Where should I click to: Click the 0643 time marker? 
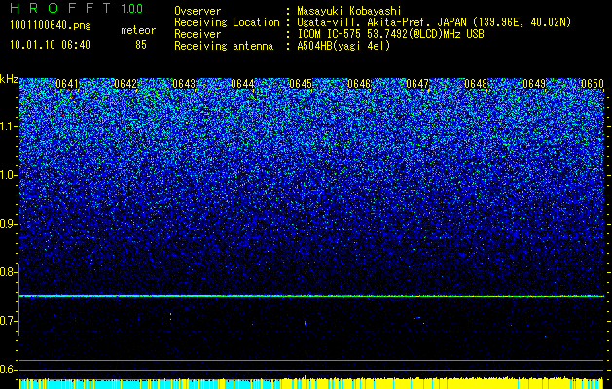tap(184, 84)
